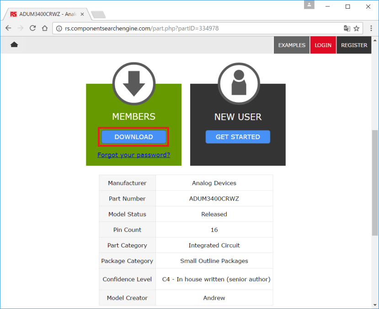Open the translate page icon
This screenshot has width=379, height=309.
tap(347, 28)
